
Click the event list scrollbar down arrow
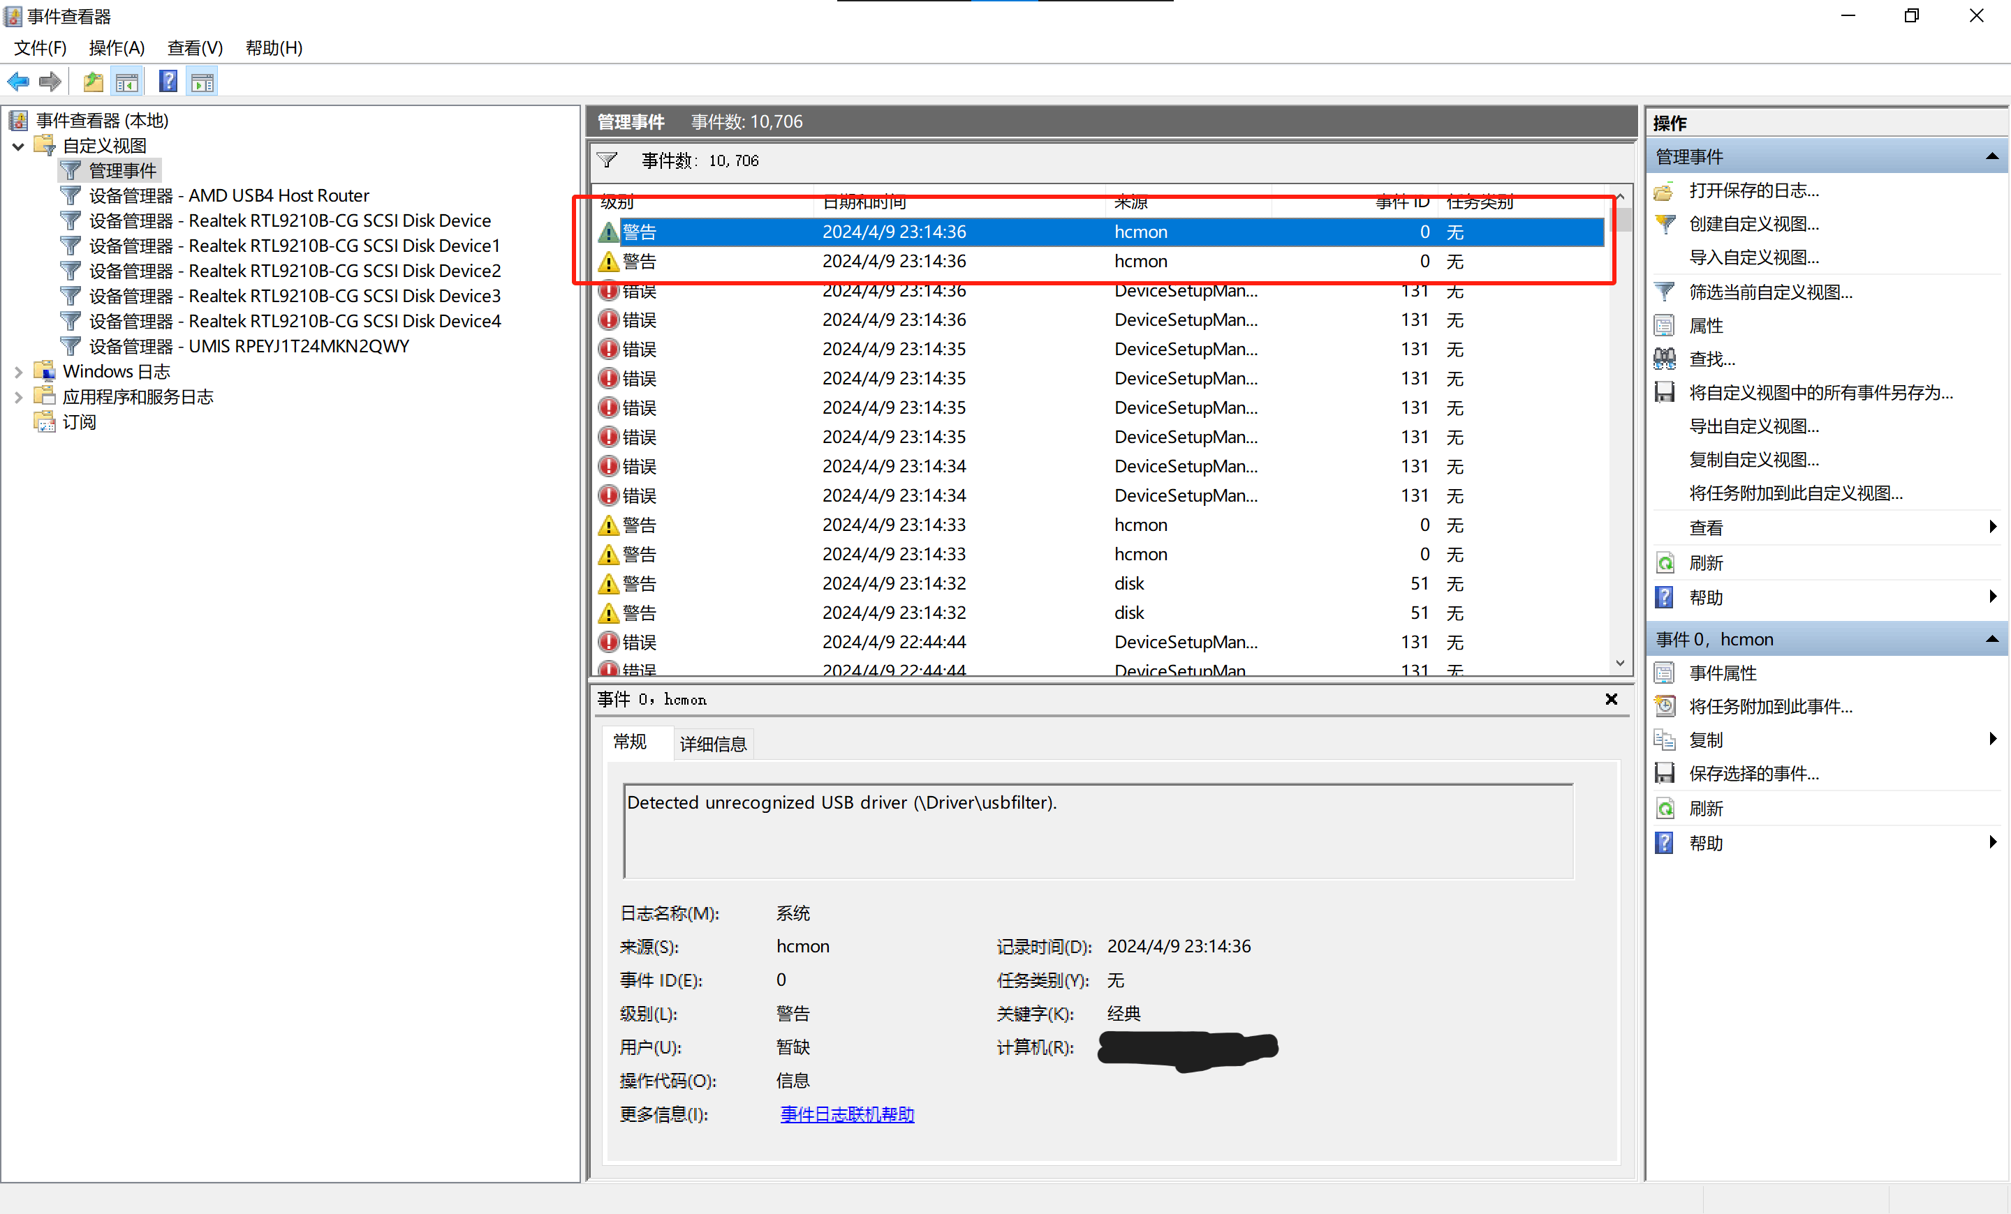coord(1620,663)
